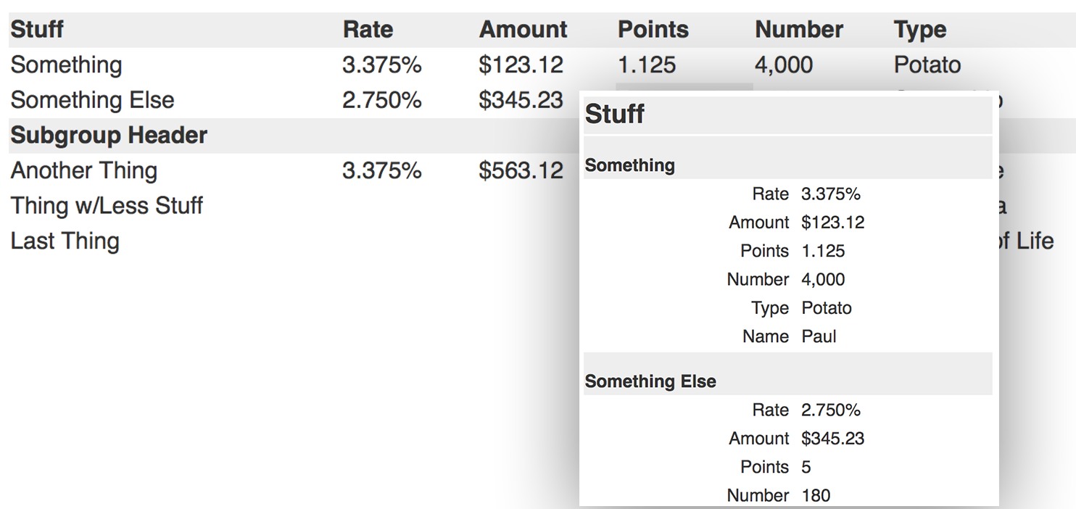1076x509 pixels.
Task: Click the Amount column header in the table
Action: point(523,30)
